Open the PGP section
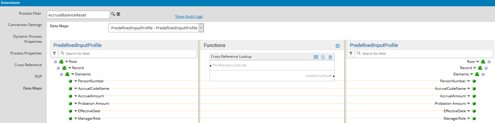495x123 pixels. tap(38, 77)
